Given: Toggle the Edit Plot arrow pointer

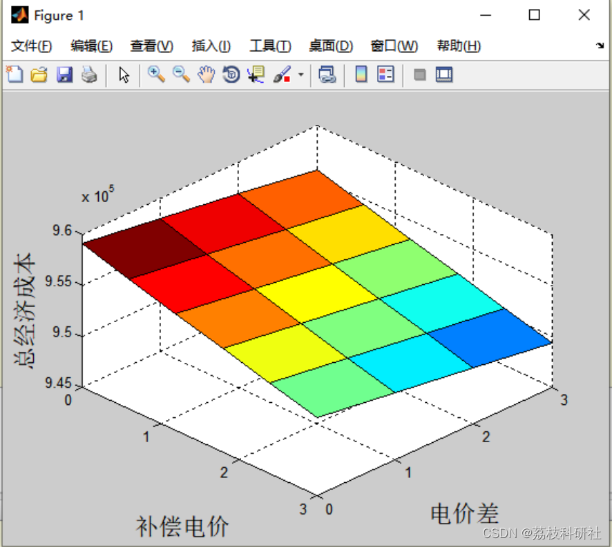Looking at the screenshot, I should pos(124,74).
